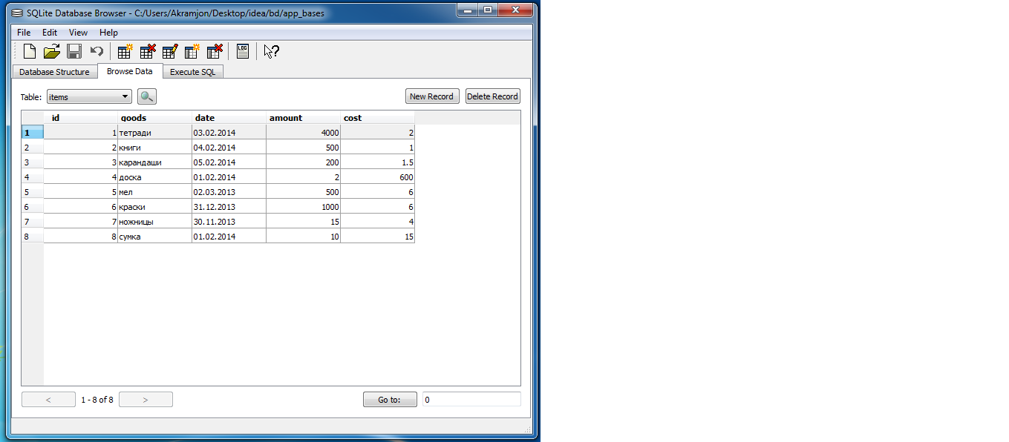Select the Browse Data tab
The width and height of the screenshot is (1009, 442).
[130, 71]
